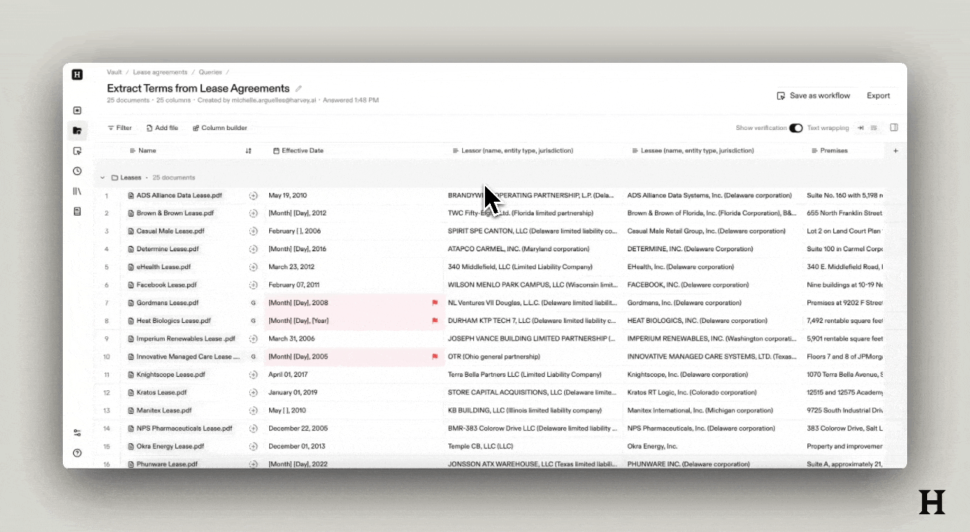Viewport: 970px width, 532px height.
Task: Select the 'Knightscope, Inc. (Delaware corporation)' cell
Action: (713, 375)
